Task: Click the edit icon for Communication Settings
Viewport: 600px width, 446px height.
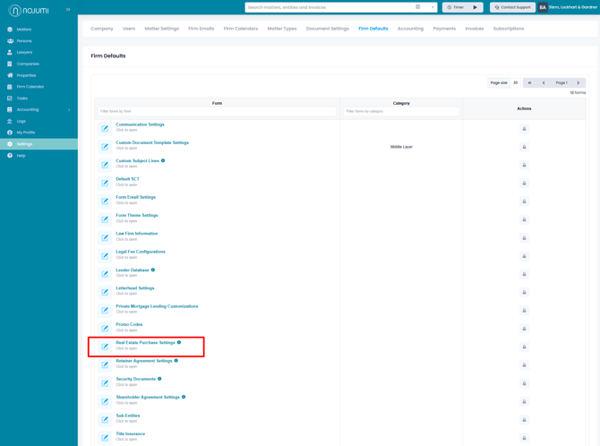Action: (105, 129)
